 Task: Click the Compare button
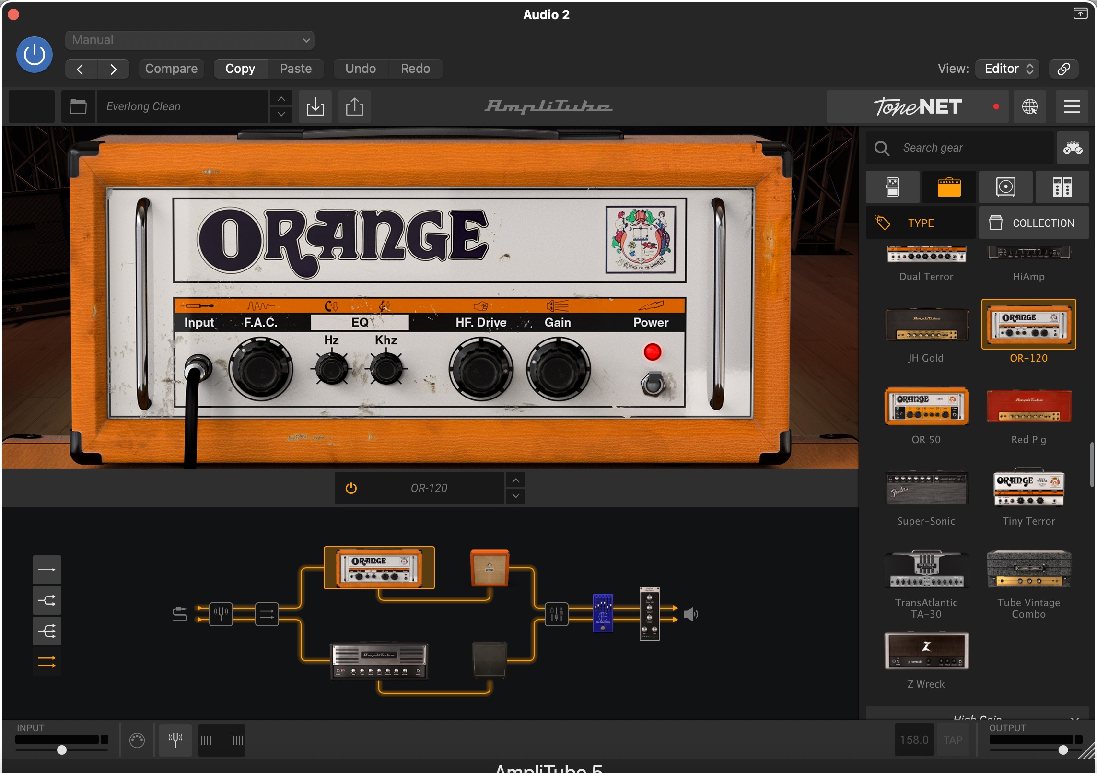click(x=171, y=69)
